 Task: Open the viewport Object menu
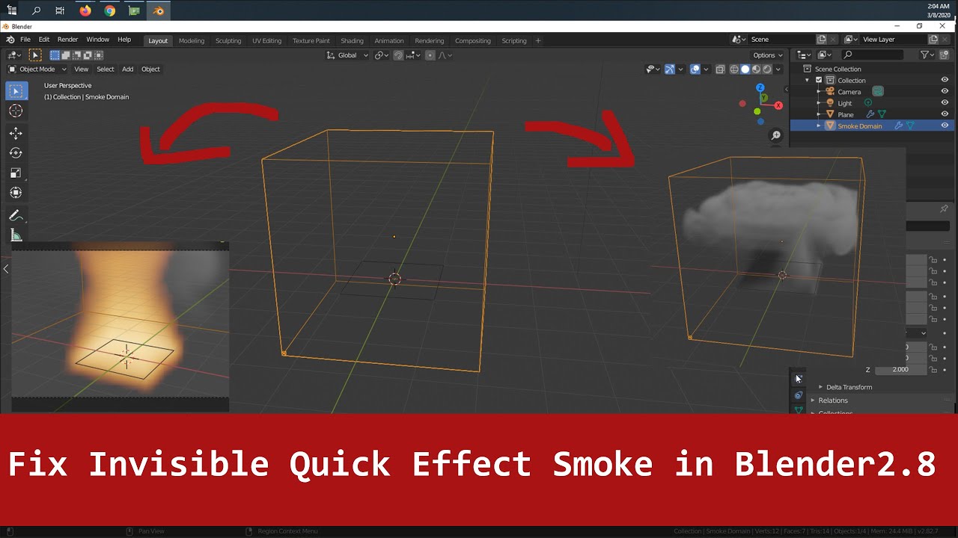[150, 69]
